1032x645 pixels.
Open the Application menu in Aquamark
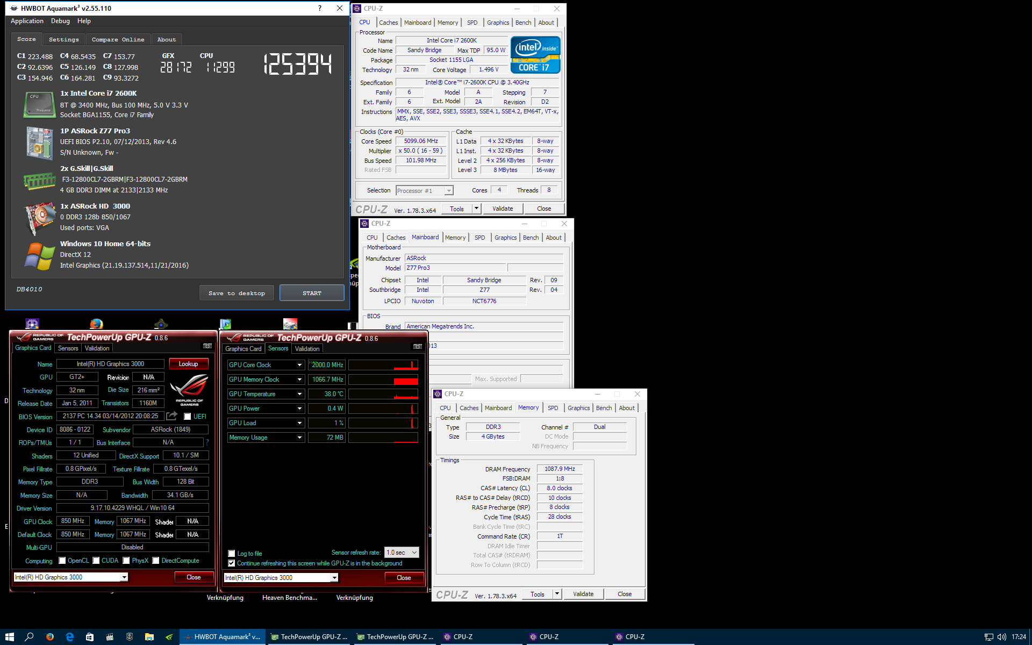(x=27, y=21)
